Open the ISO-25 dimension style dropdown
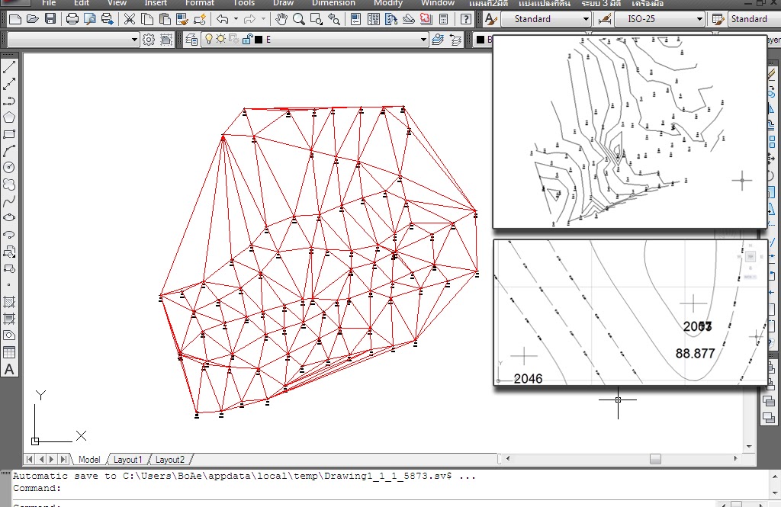 pos(659,19)
